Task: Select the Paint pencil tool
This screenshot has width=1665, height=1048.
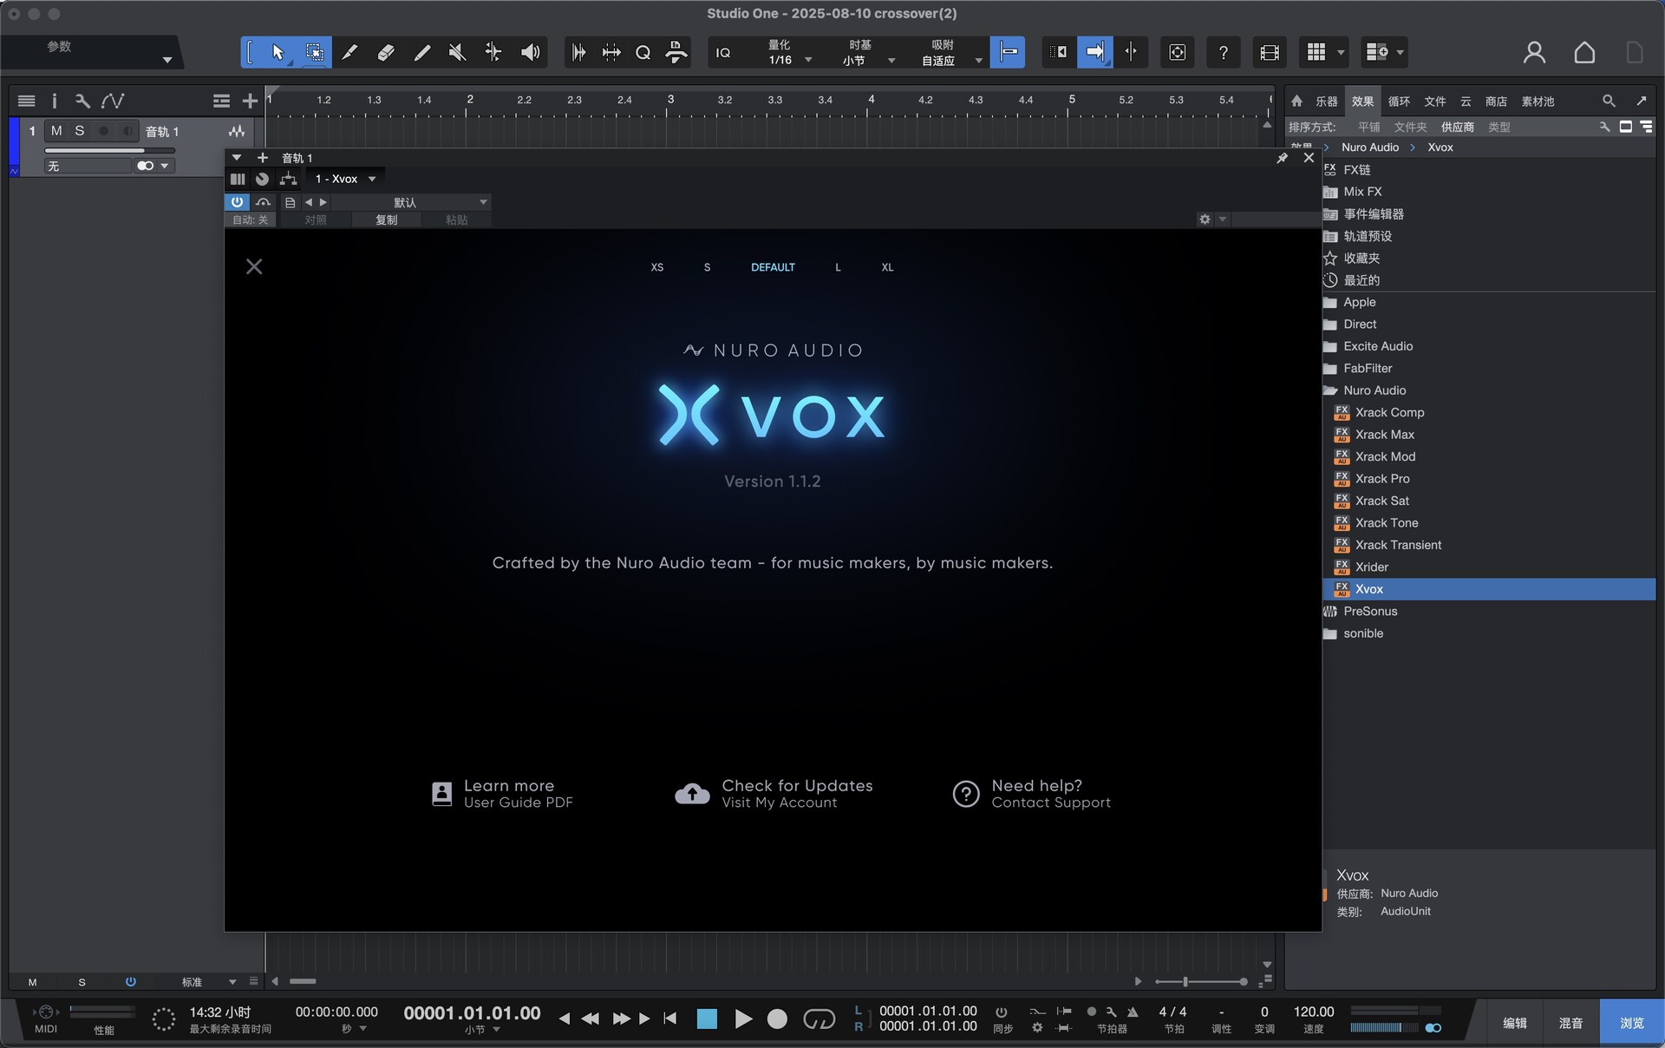Action: pyautogui.click(x=421, y=53)
